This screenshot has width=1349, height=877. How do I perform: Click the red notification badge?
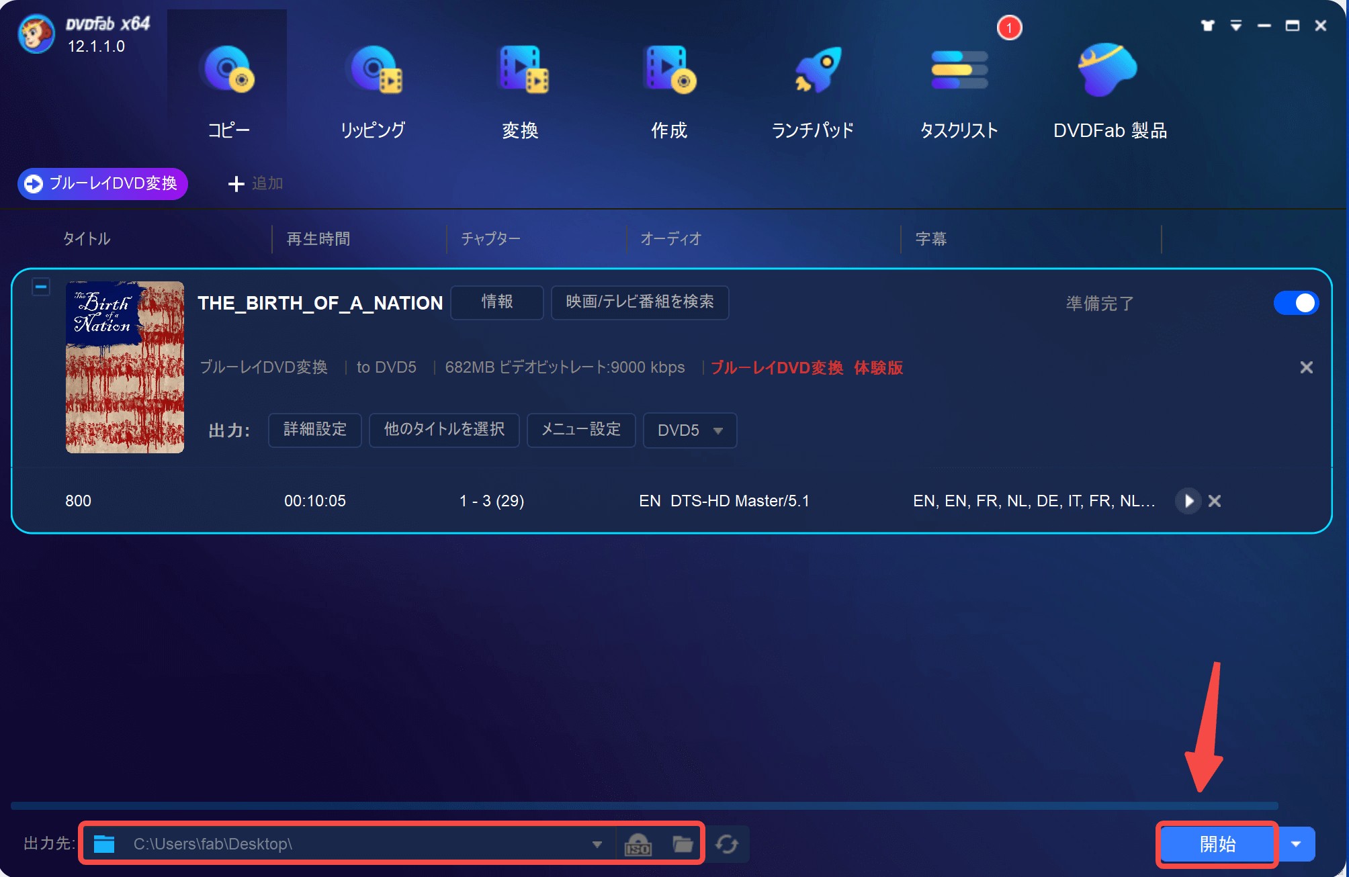pyautogui.click(x=1009, y=28)
